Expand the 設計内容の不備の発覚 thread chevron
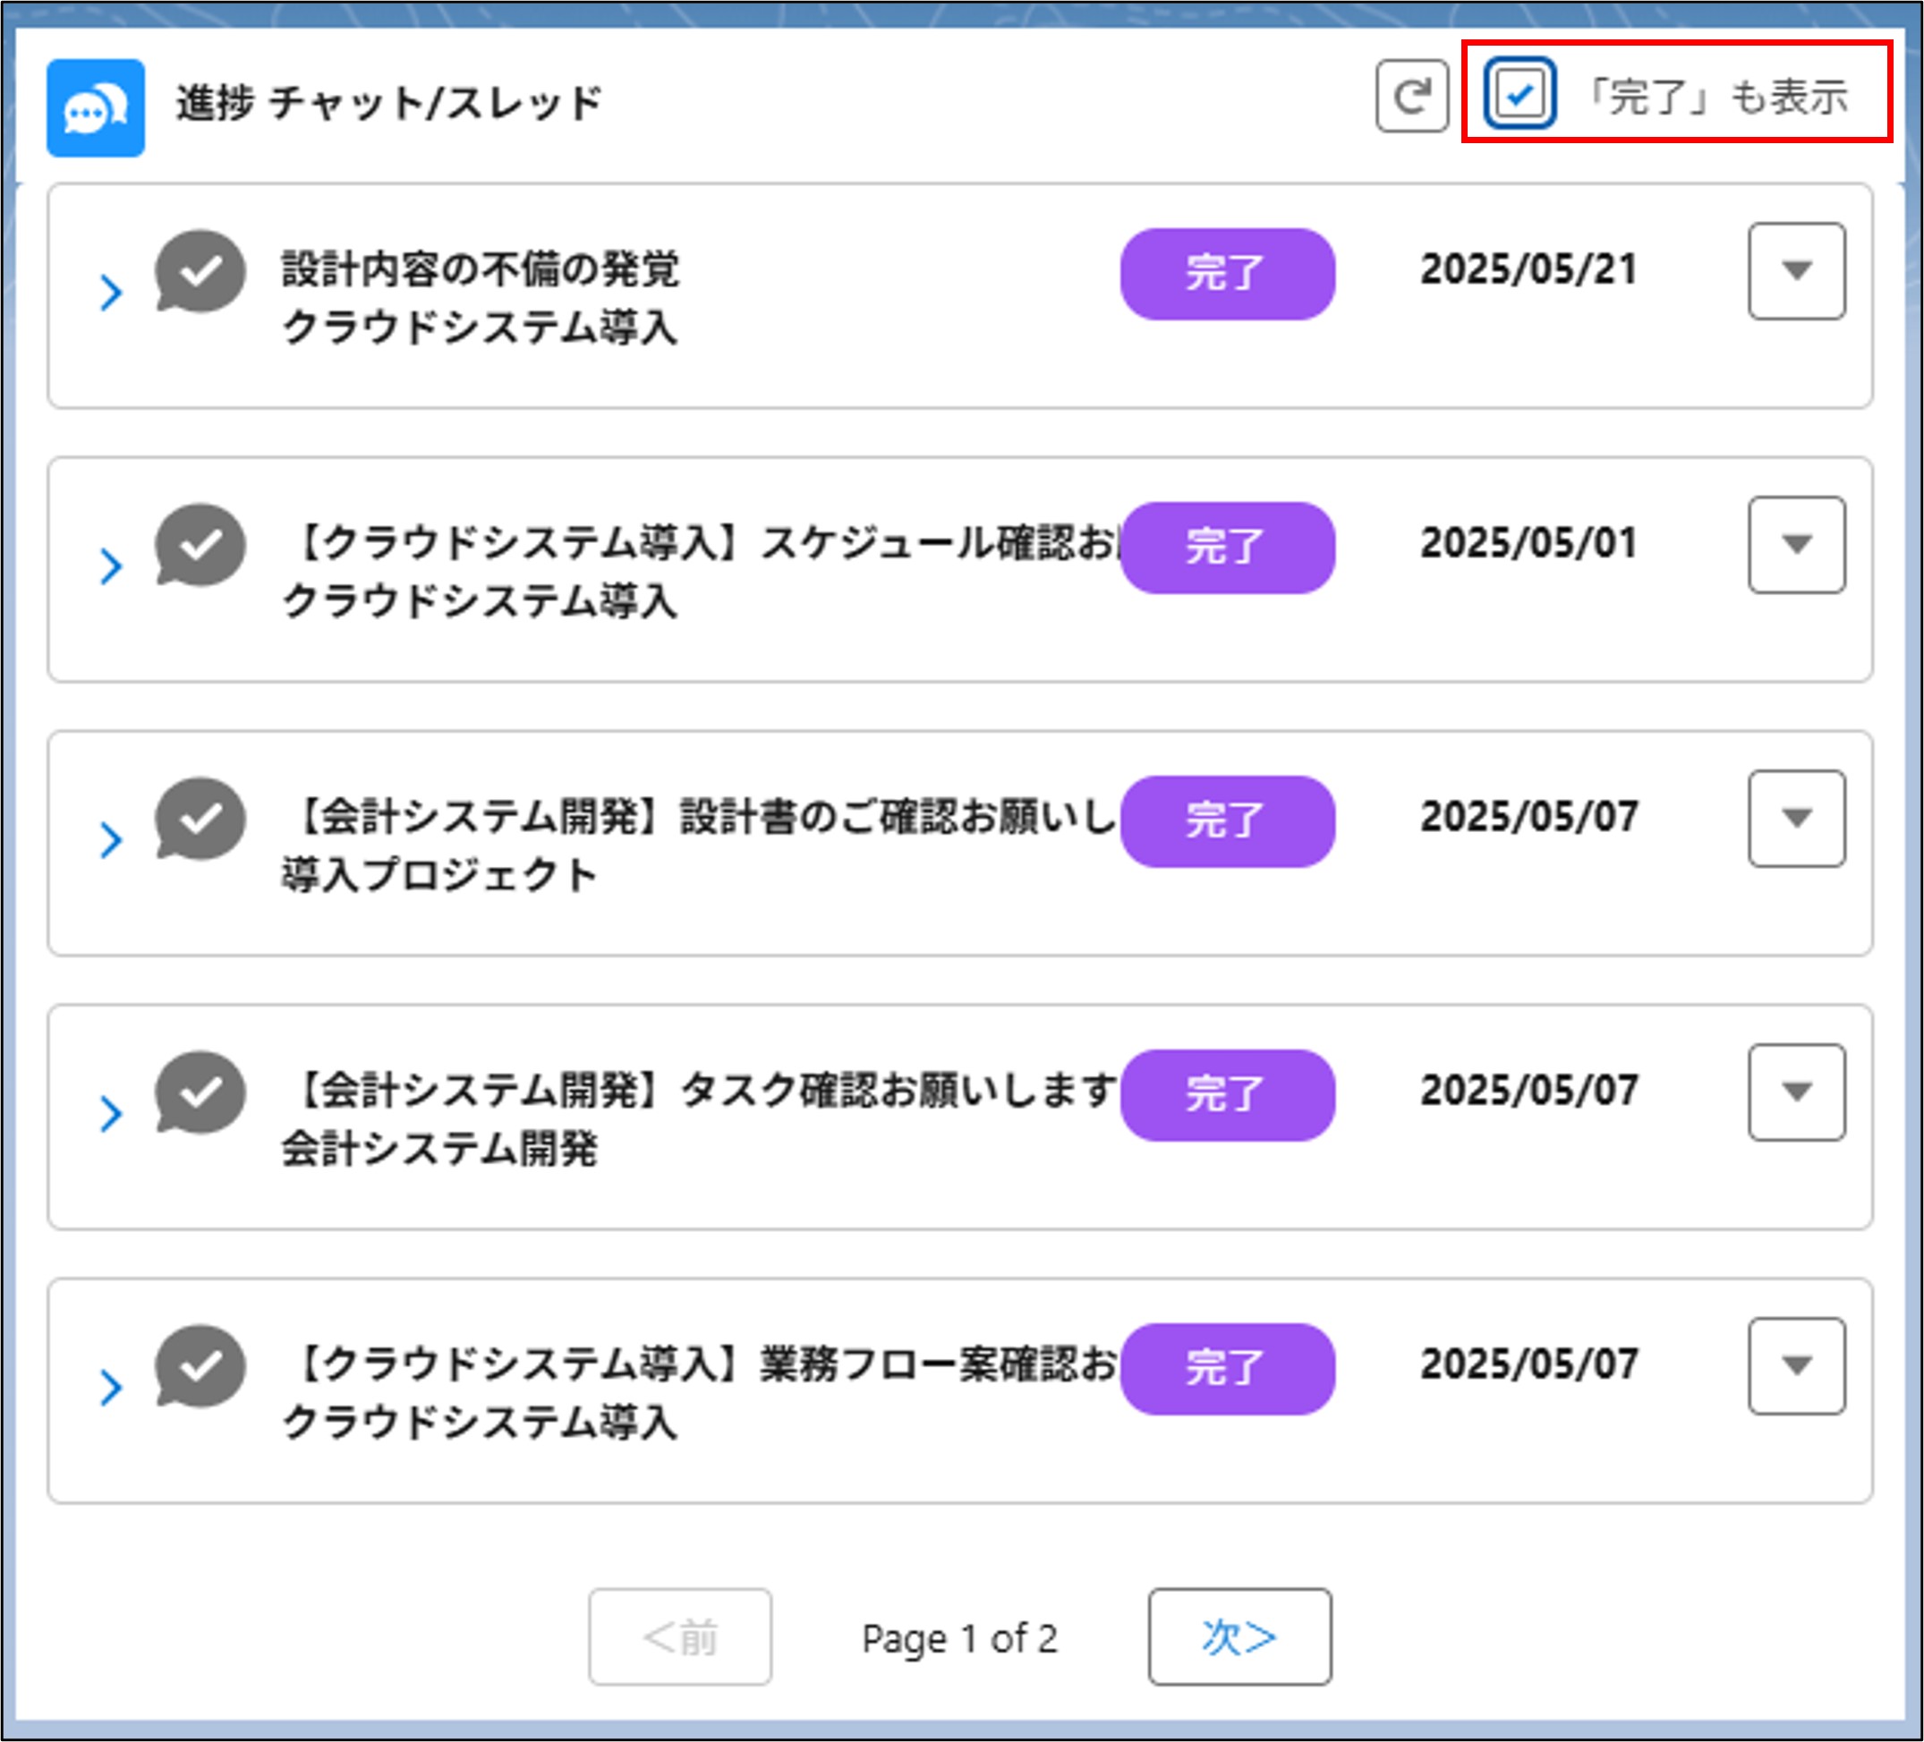 [x=111, y=293]
